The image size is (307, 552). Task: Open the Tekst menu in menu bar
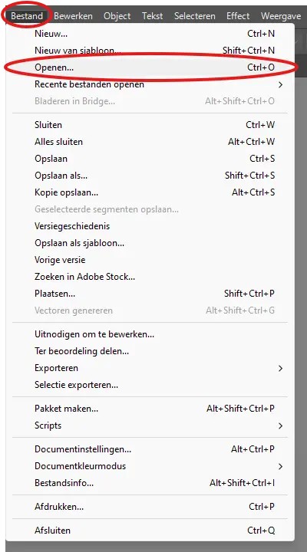click(x=152, y=16)
